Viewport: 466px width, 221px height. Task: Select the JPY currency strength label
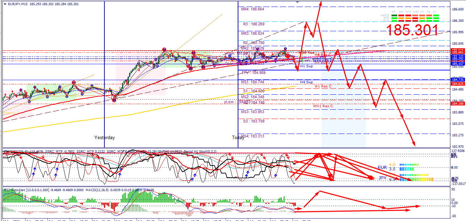coord(382,178)
